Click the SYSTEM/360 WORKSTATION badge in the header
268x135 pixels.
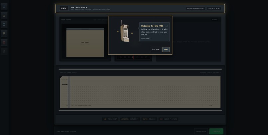(x=195, y=8)
